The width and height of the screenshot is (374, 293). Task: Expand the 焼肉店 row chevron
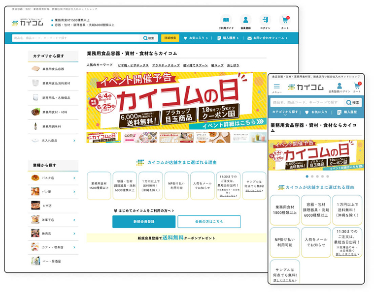click(x=74, y=234)
